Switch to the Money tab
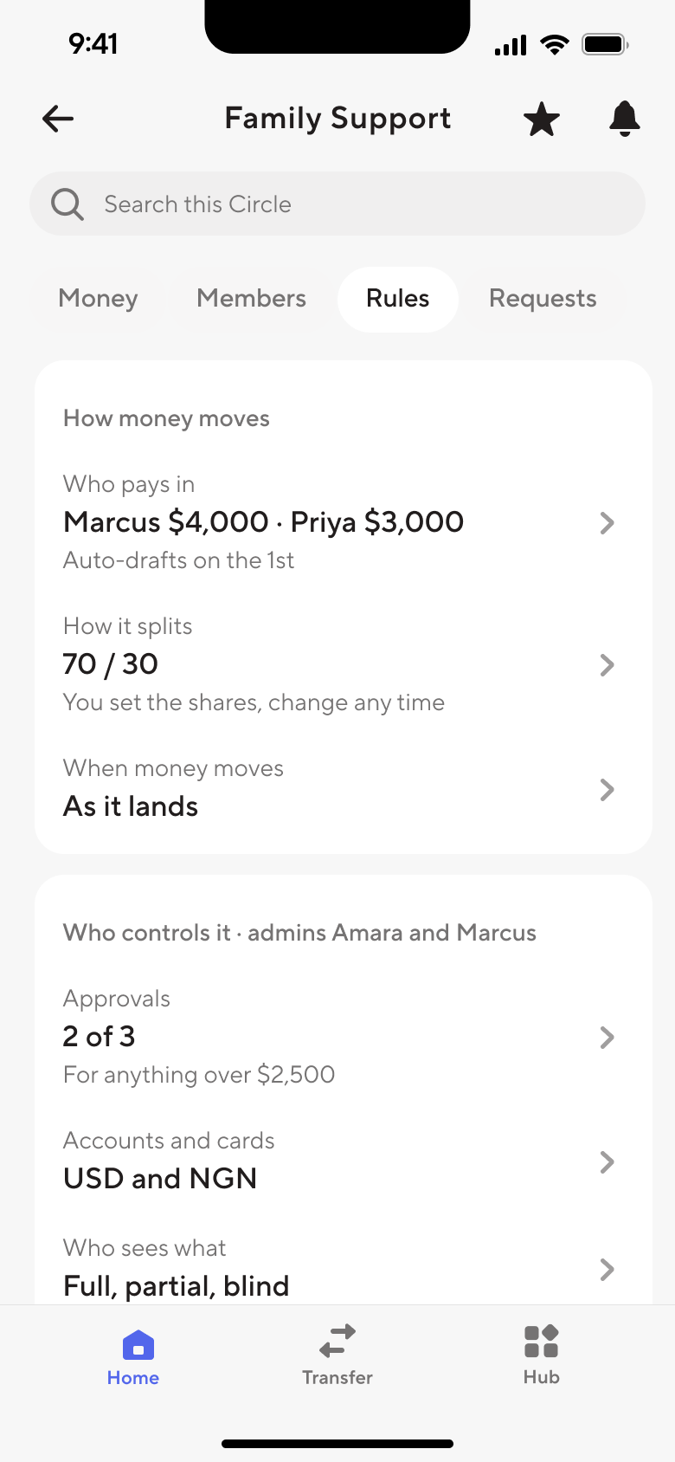This screenshot has height=1462, width=675. click(98, 299)
